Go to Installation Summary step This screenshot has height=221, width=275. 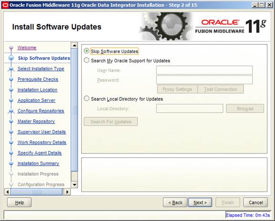coord(38,163)
